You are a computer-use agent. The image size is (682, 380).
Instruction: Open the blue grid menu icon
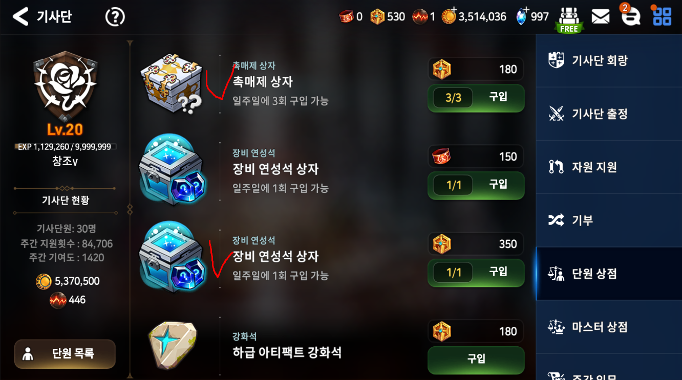tap(662, 15)
